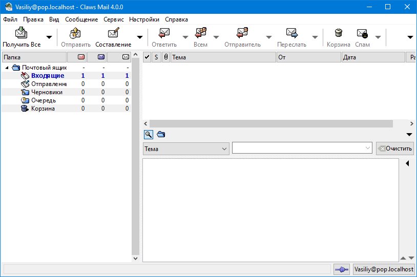This screenshot has width=417, height=277.
Task: Compose new message with Составление icon
Action: [113, 33]
